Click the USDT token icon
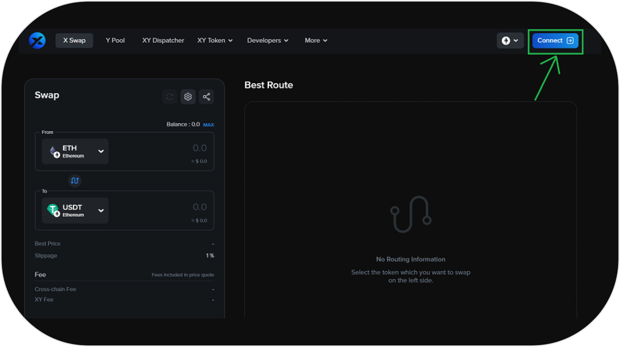The height and width of the screenshot is (347, 620). tap(54, 210)
